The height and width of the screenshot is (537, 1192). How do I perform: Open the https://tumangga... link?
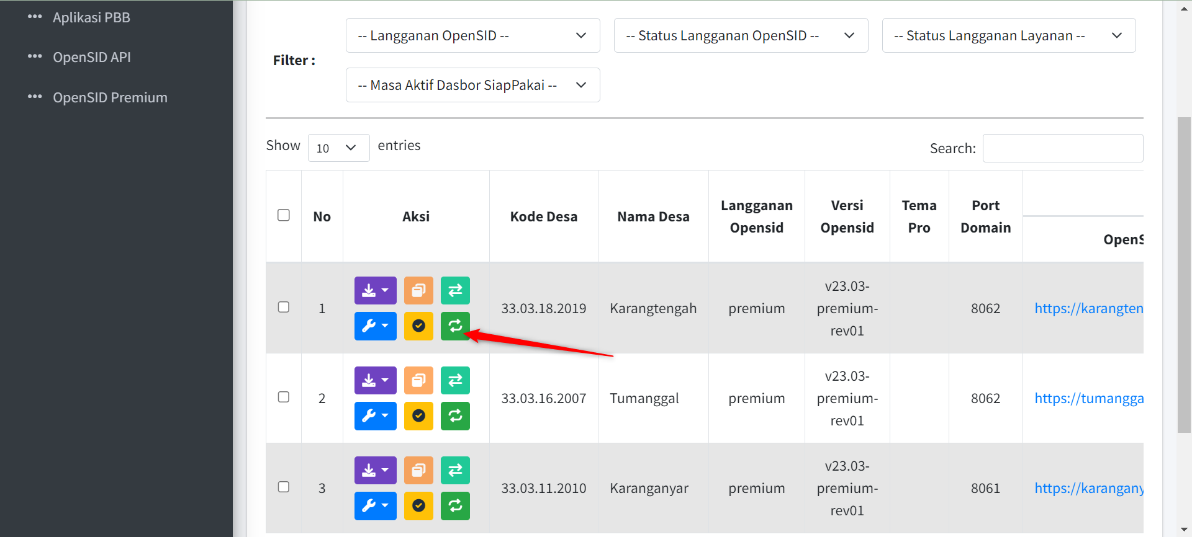point(1088,398)
